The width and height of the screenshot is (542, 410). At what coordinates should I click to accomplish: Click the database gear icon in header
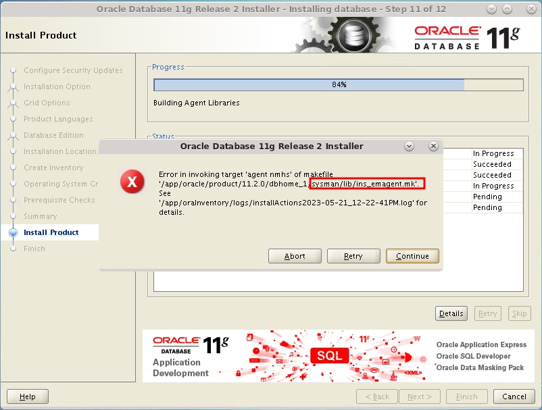click(x=353, y=35)
